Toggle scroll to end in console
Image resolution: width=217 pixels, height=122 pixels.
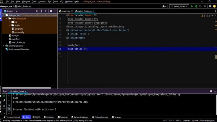9,109
